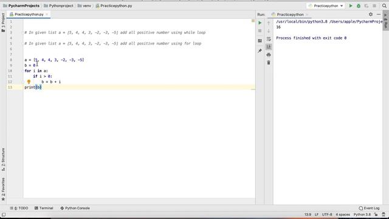Rerun program from Run panel green arrow
389x219 pixels.
pyautogui.click(x=260, y=23)
